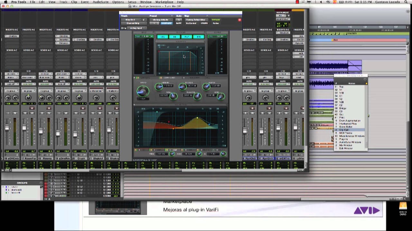Select the blue EQ band node on the curve

pyautogui.click(x=210, y=124)
